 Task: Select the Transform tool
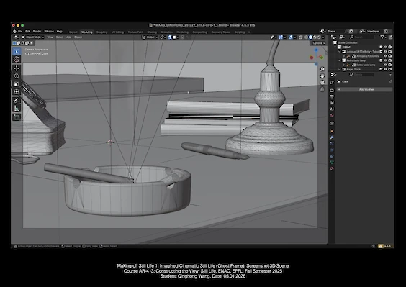17,91
